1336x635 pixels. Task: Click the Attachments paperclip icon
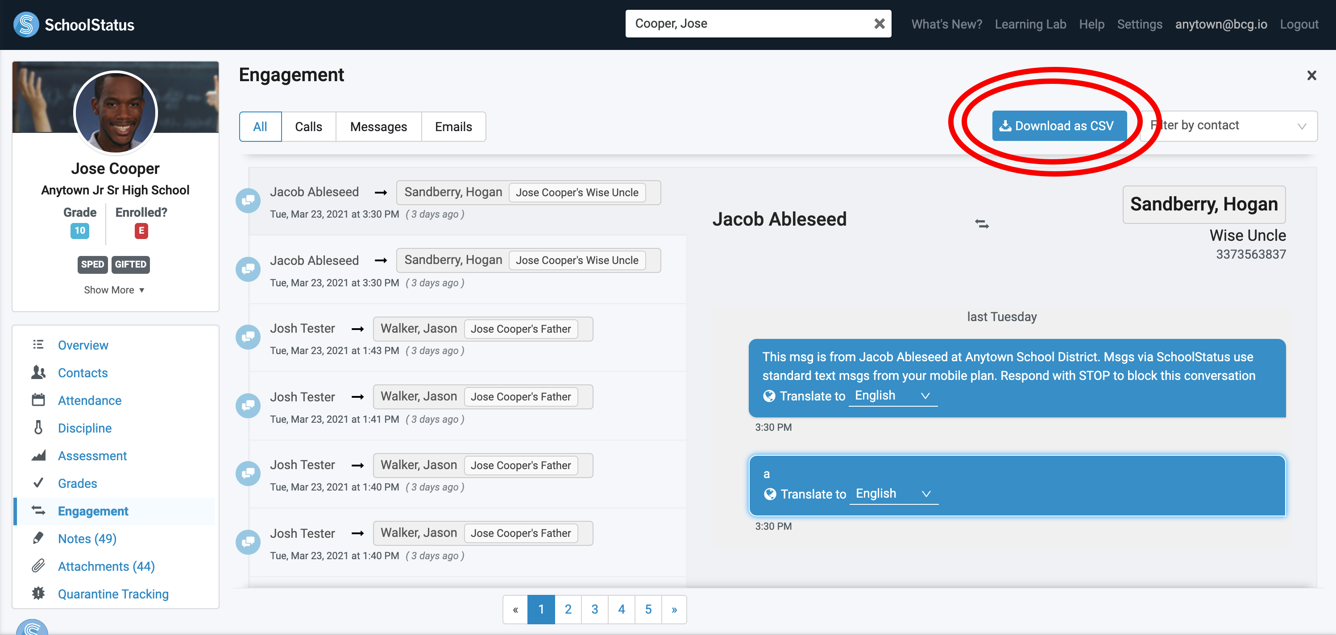point(38,565)
